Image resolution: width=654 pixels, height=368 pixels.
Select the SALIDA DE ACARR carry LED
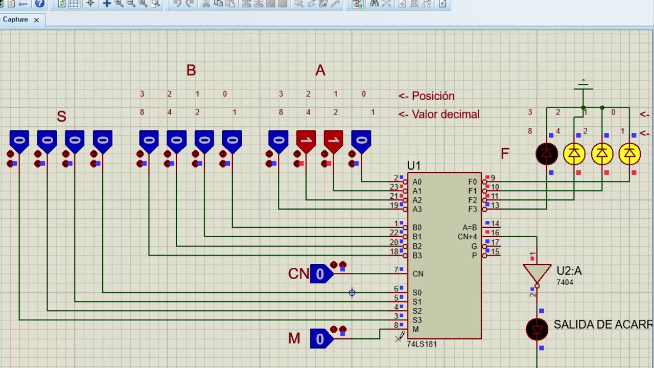tap(537, 329)
